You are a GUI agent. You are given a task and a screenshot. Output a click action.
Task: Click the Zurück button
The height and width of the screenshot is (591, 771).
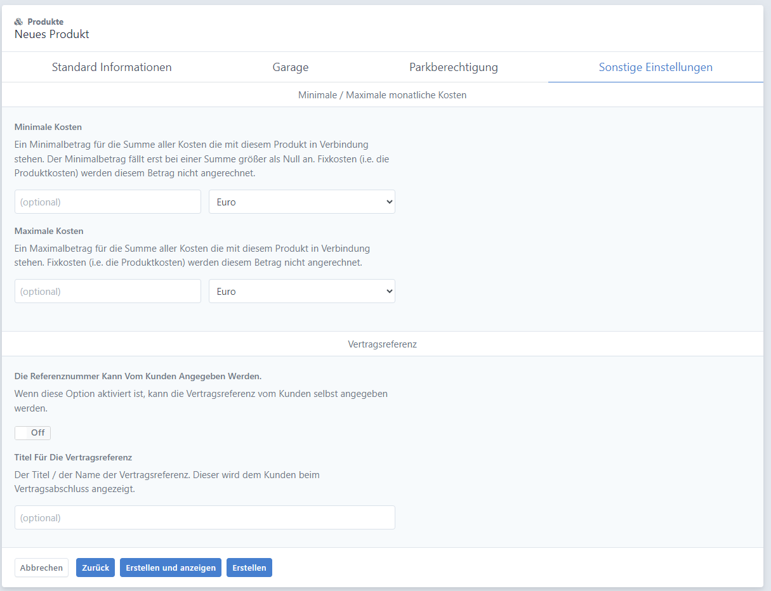[96, 568]
